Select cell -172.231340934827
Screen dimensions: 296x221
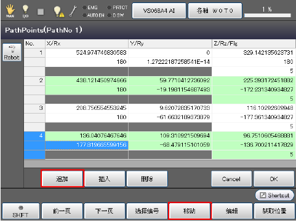254,90
